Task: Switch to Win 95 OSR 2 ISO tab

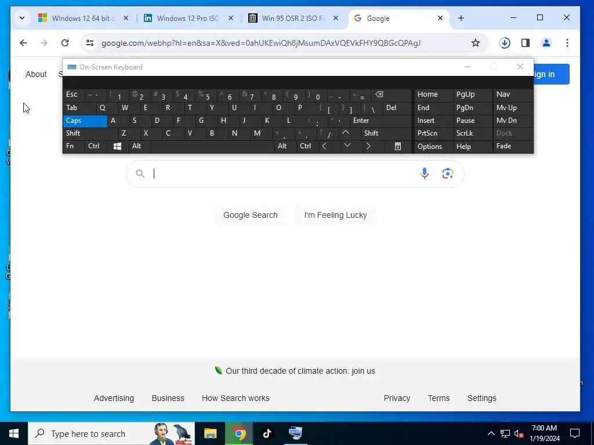Action: (x=293, y=18)
